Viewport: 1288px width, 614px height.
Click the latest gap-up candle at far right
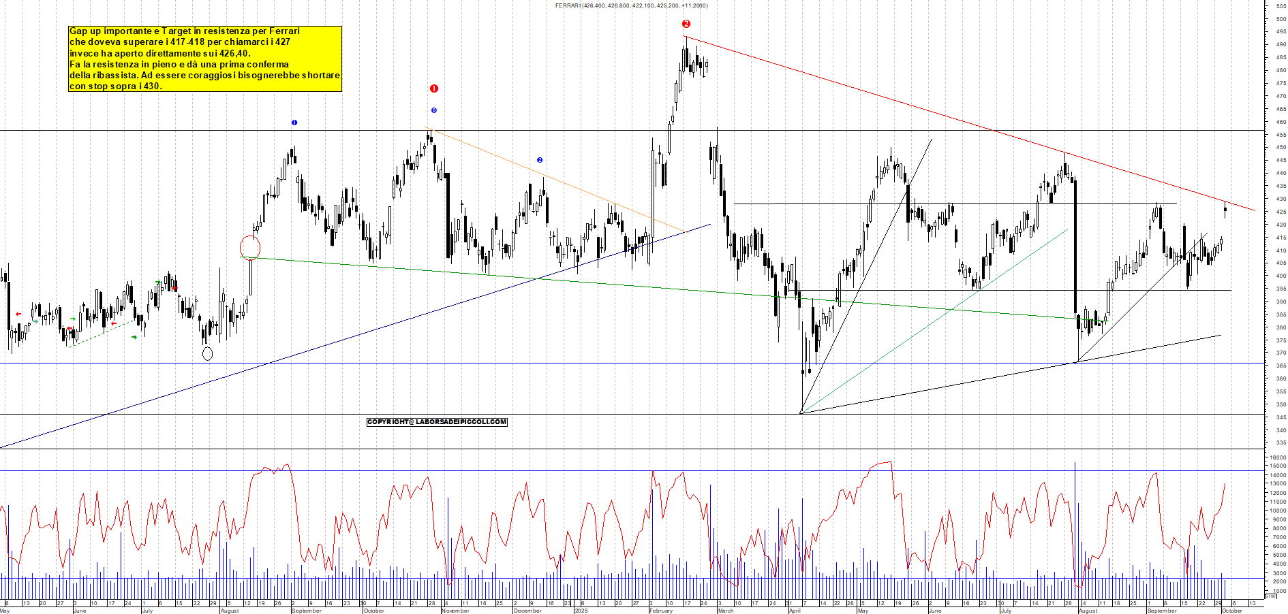1225,209
